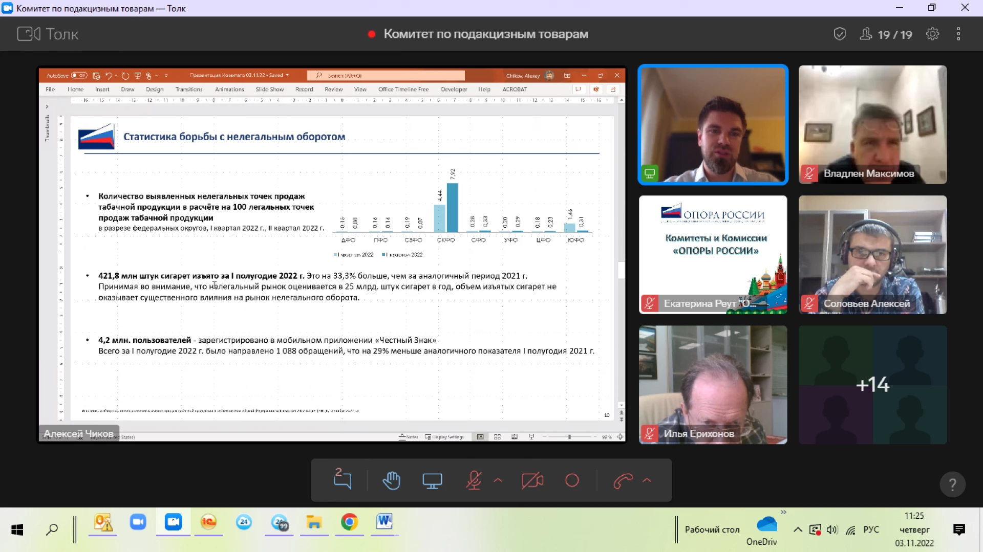
Task: Show hidden system tray icons
Action: pos(798,529)
